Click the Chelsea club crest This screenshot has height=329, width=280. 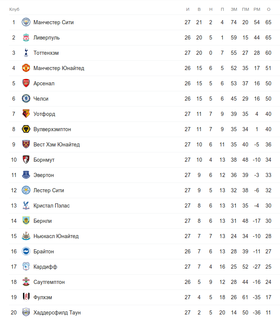(26, 99)
